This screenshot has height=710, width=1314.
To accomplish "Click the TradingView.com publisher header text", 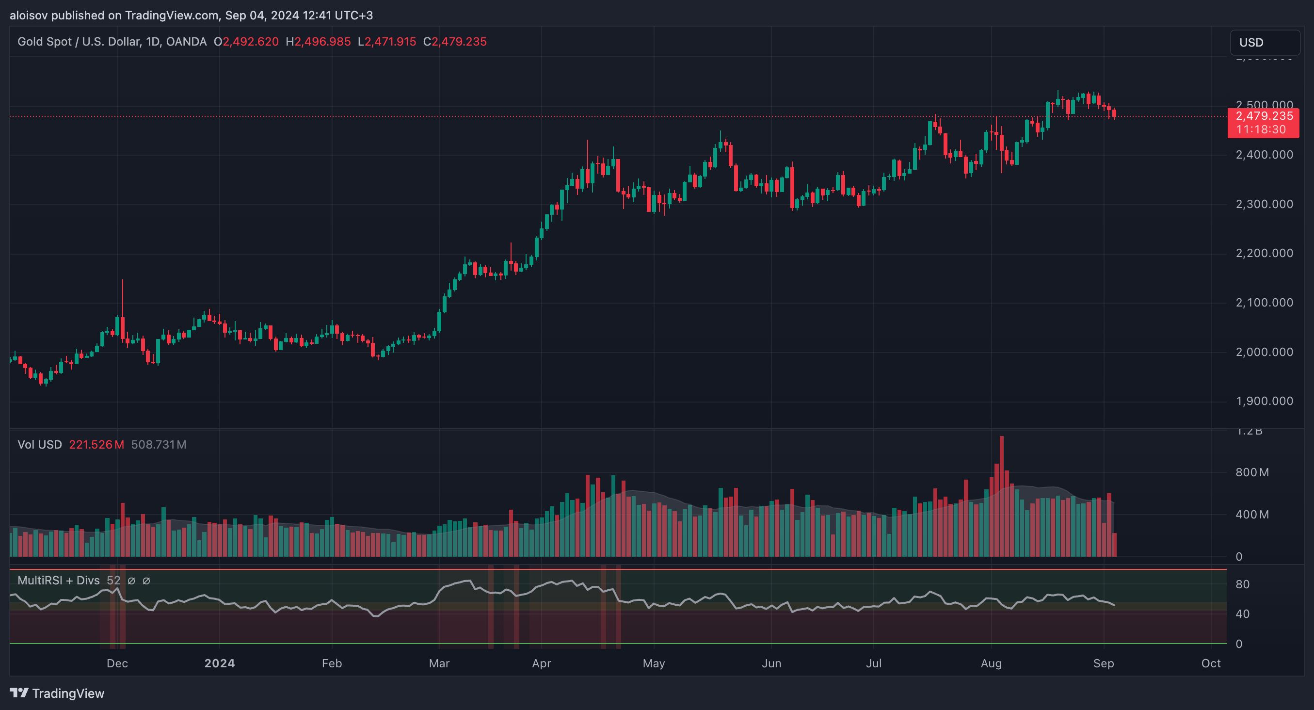I will click(x=171, y=16).
